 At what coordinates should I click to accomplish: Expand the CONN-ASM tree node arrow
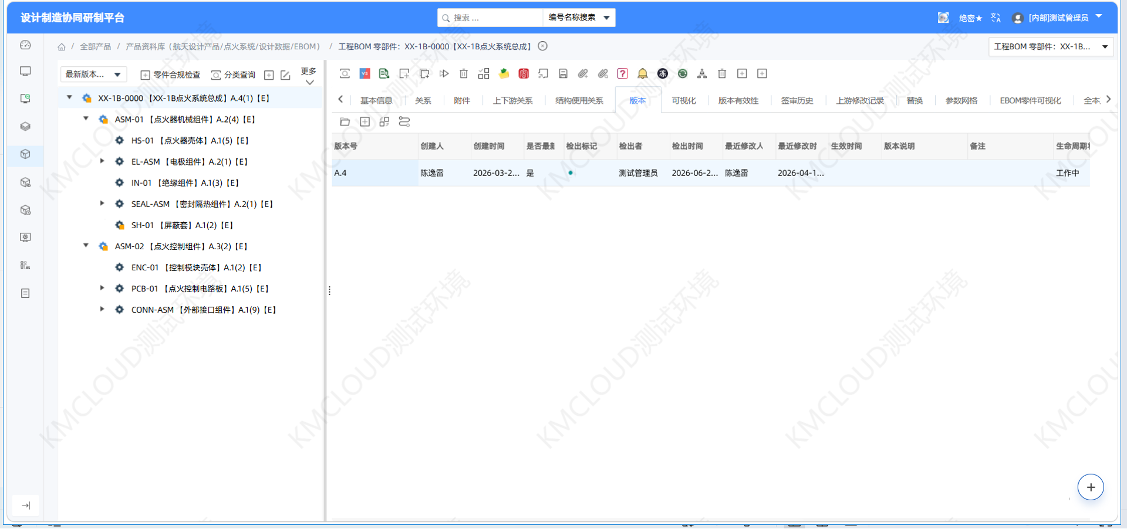coord(102,308)
